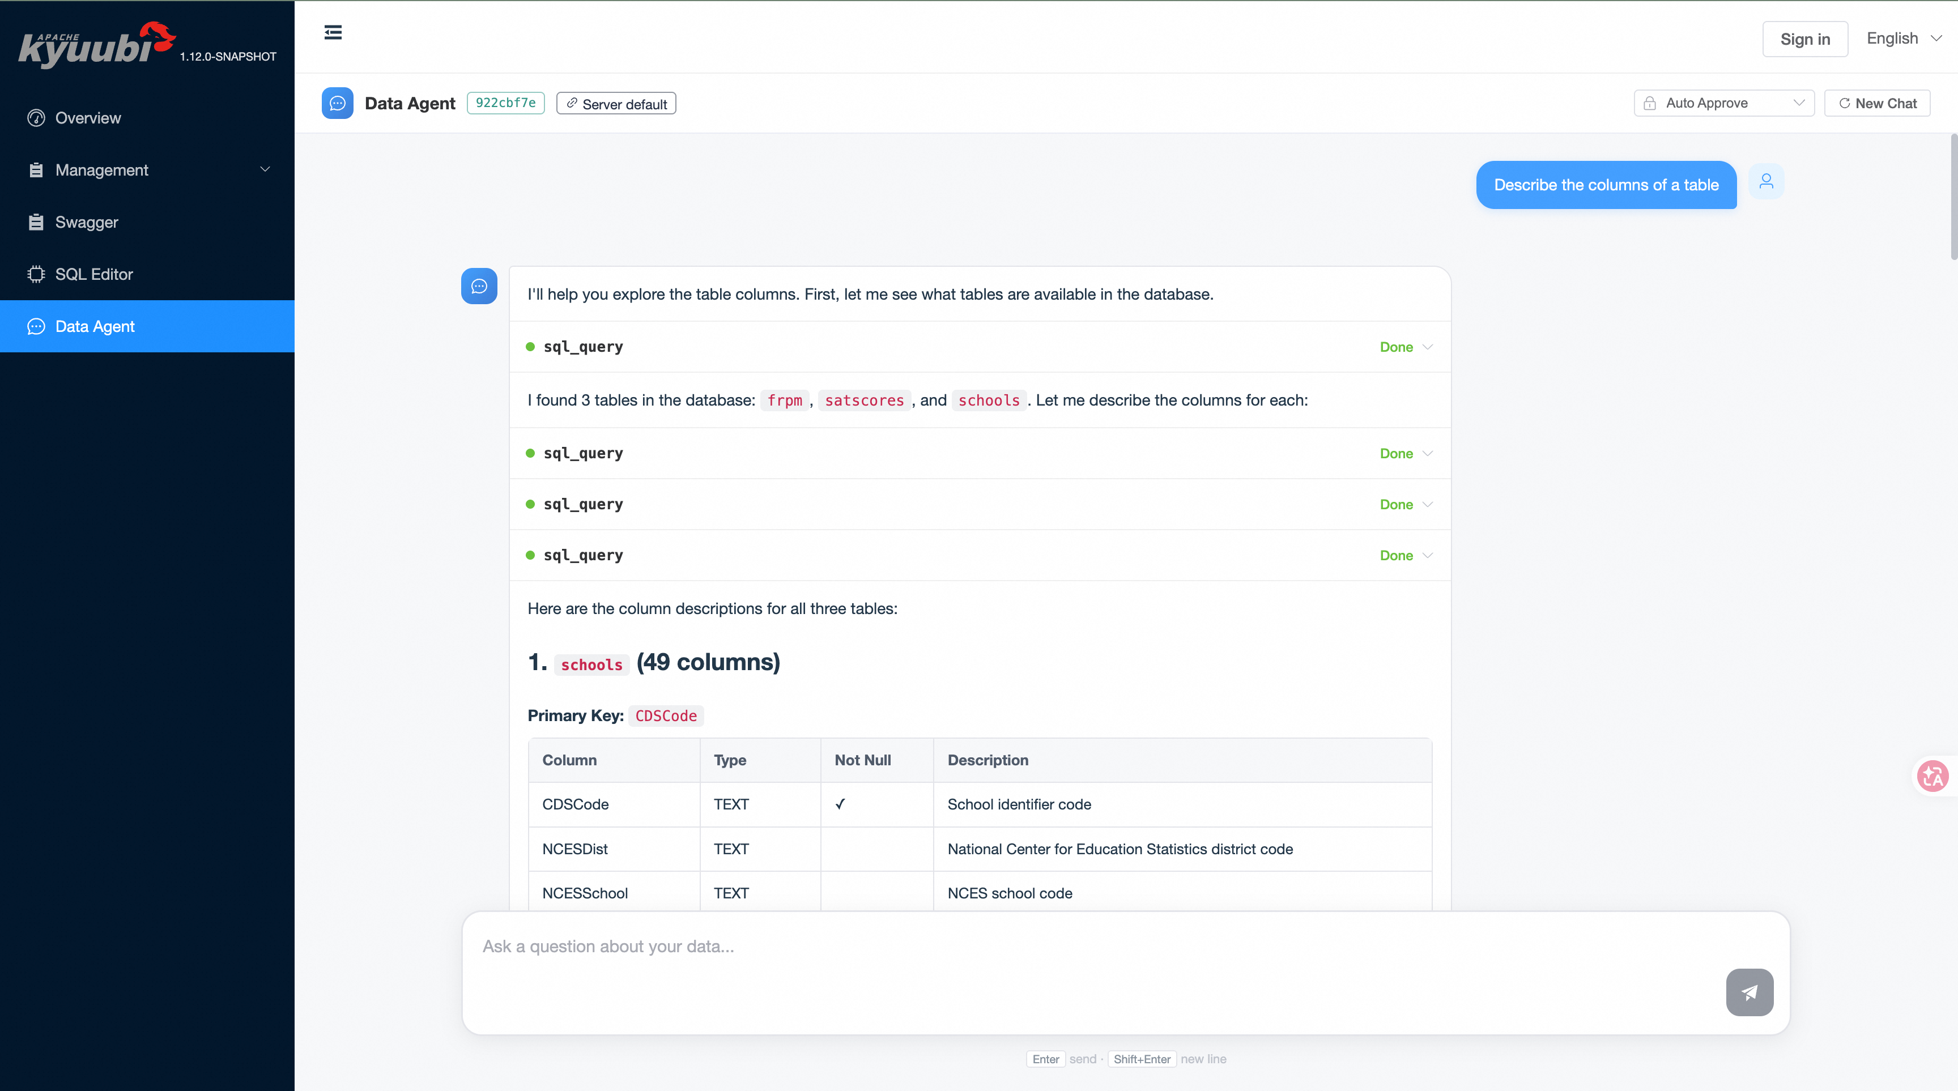Click the Data Agent page title
Viewport: 1958px width, 1091px height.
tap(410, 103)
